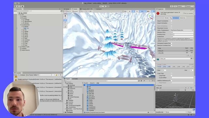Click the Print to console button
Viewport: 209px width, 118px height.
click(x=188, y=13)
